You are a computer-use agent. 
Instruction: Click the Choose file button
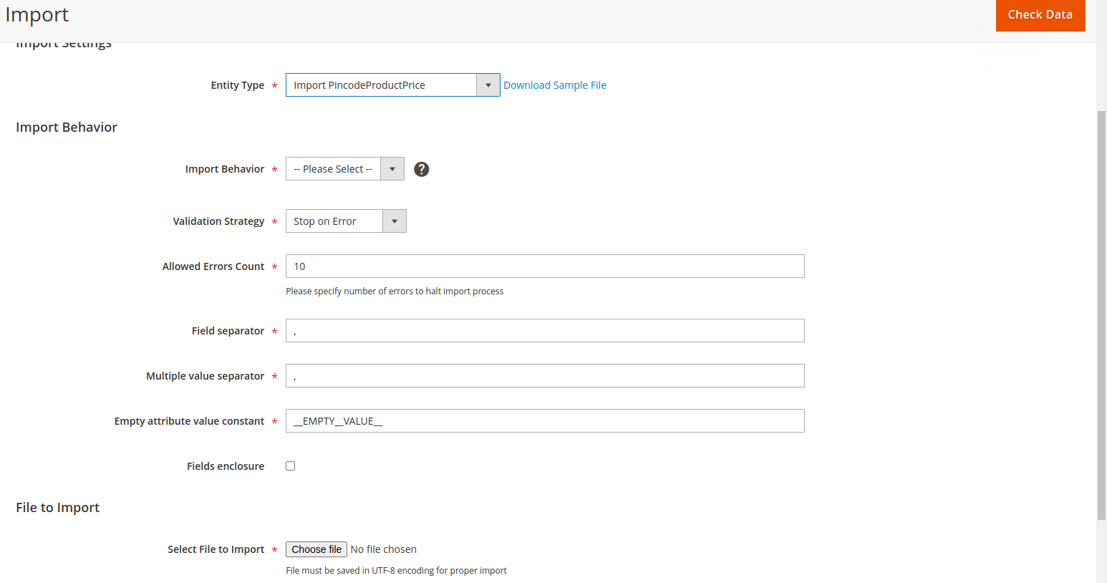coord(316,549)
